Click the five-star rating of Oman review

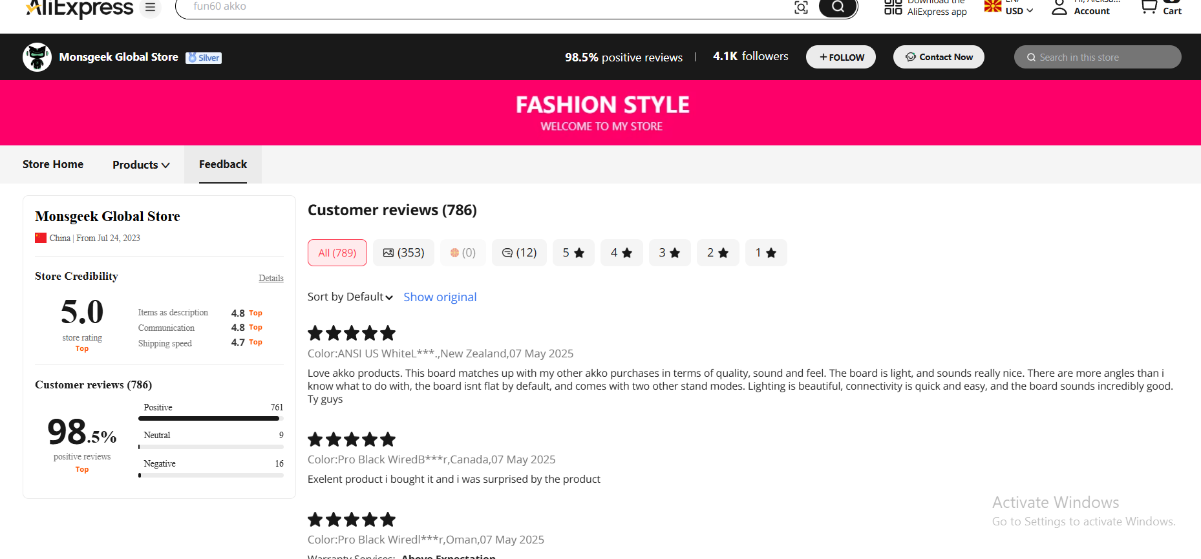click(x=351, y=520)
